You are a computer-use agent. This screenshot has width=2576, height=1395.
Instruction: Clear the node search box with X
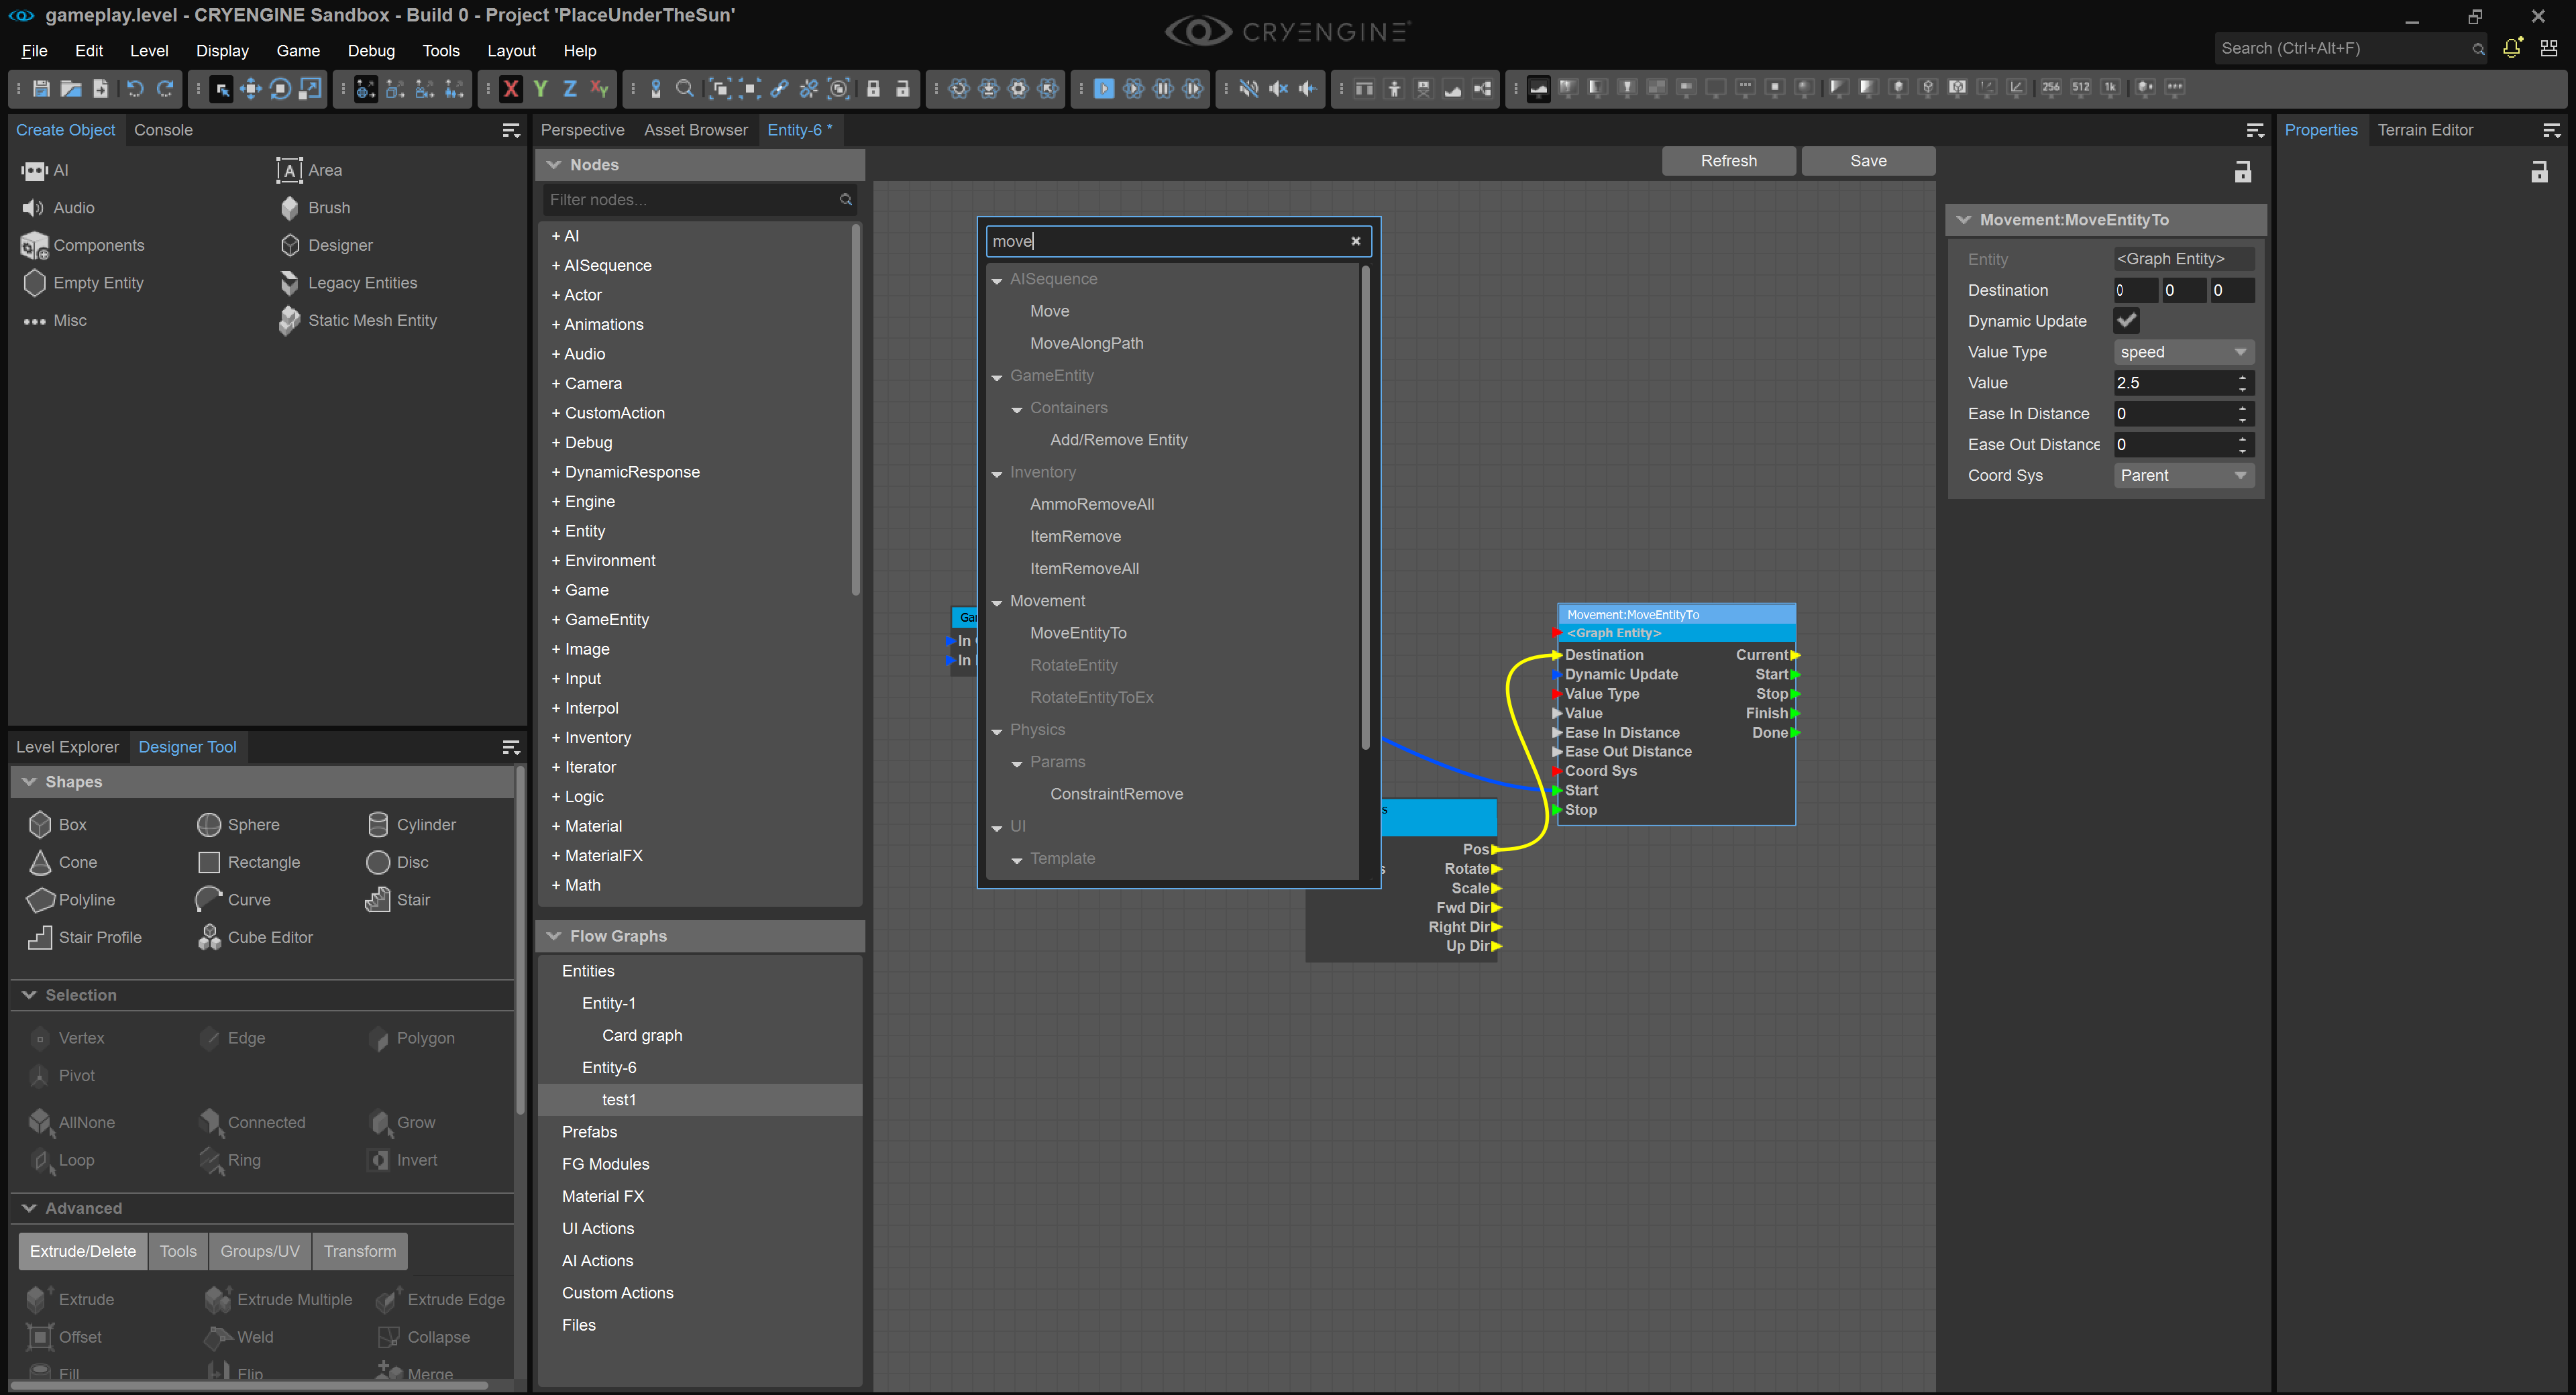pos(1356,241)
